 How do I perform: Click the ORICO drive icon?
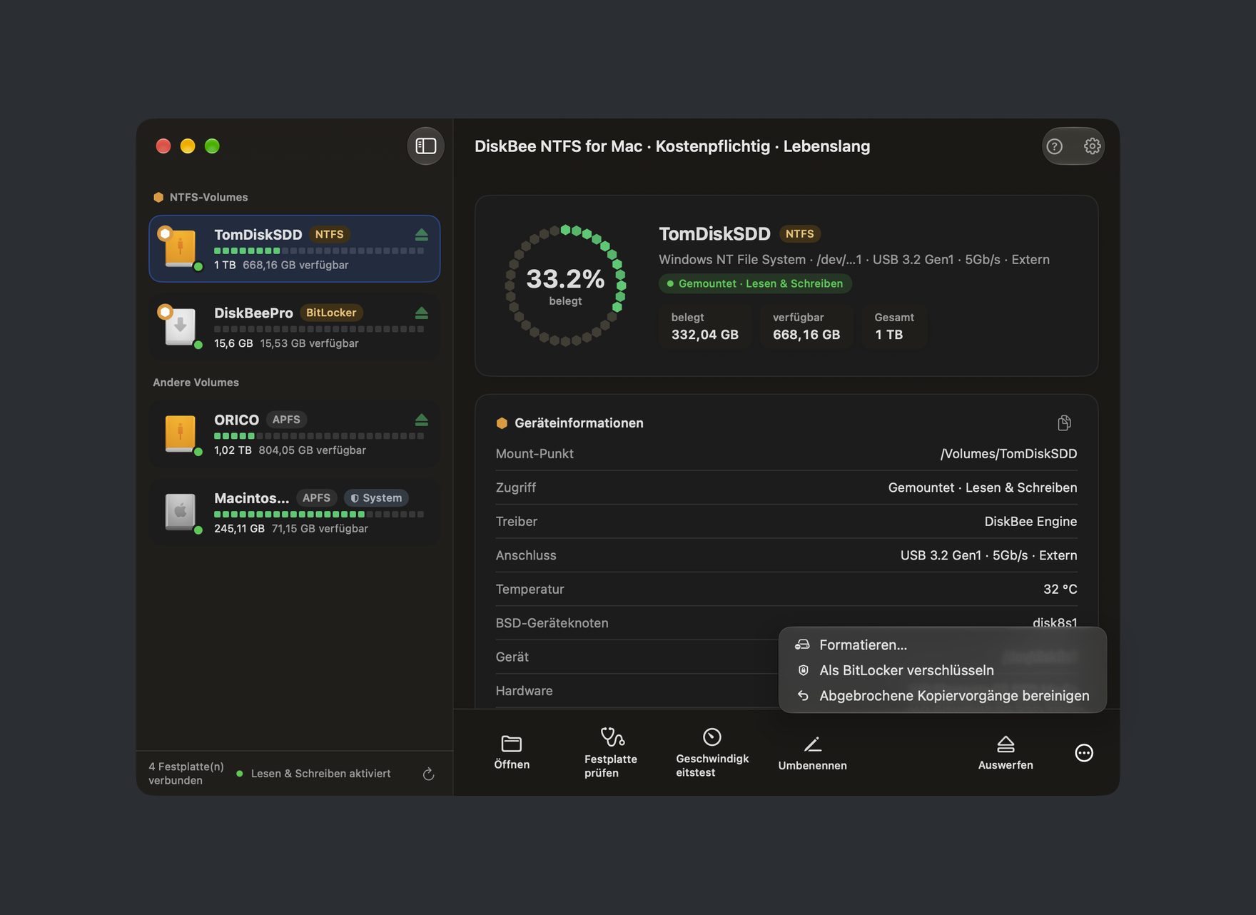(181, 434)
